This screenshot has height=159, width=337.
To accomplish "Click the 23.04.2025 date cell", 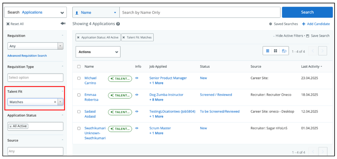I will click(310, 78).
